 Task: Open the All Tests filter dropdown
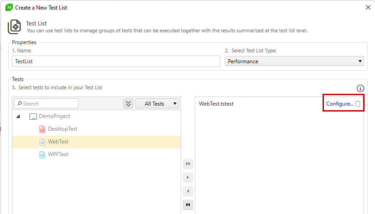point(157,103)
